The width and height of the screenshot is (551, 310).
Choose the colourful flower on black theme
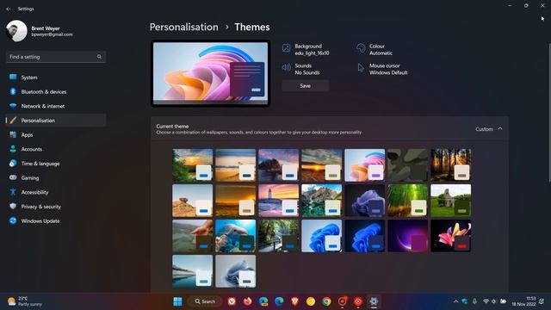[451, 236]
